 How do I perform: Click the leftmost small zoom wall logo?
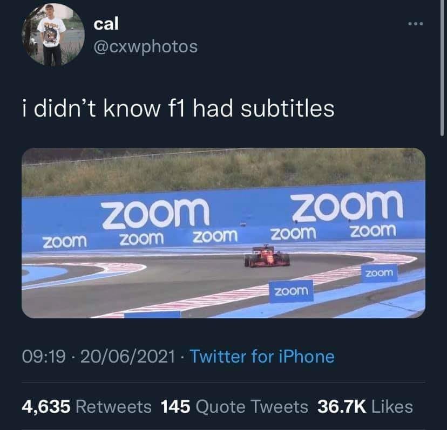[x=65, y=242]
